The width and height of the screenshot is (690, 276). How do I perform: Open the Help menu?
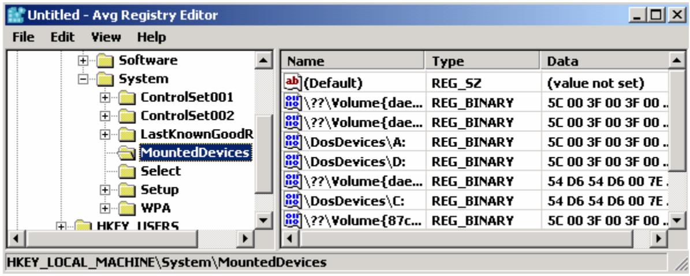click(151, 37)
